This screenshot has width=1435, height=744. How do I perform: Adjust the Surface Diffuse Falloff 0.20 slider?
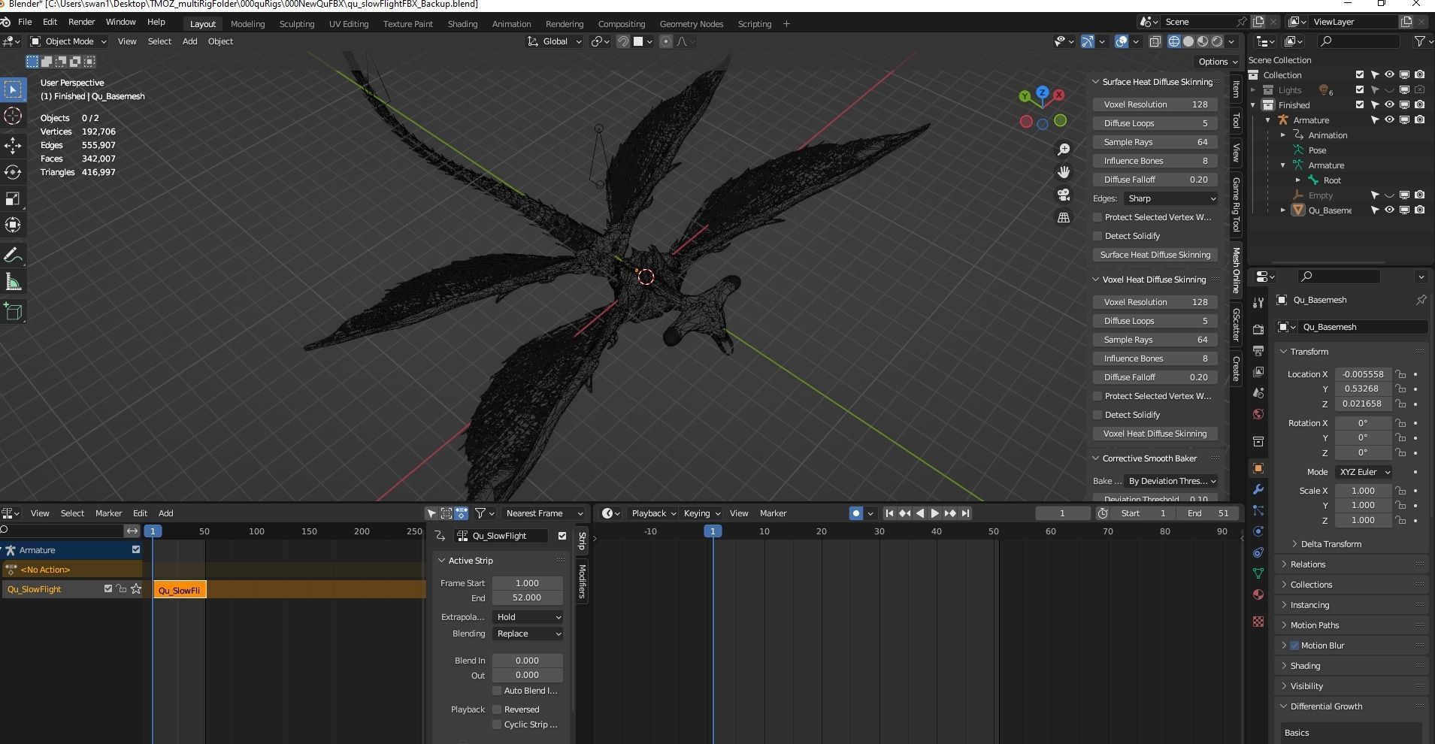tap(1155, 180)
